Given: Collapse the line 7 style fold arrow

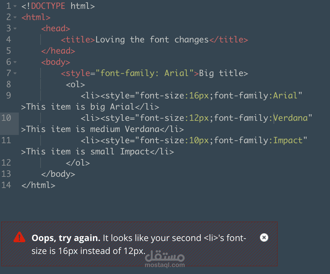Looking at the screenshot, I should tap(15, 73).
